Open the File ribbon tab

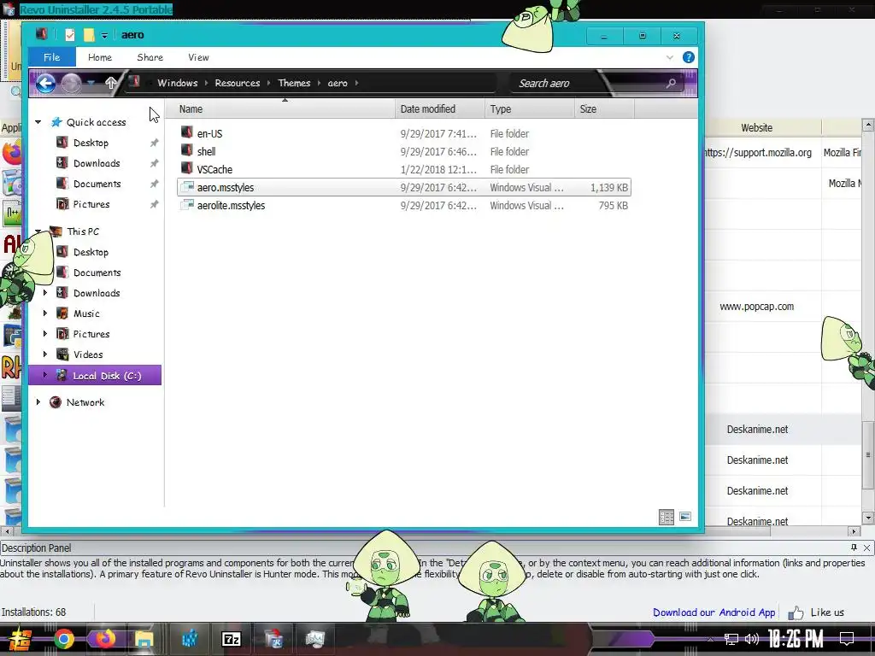click(52, 57)
